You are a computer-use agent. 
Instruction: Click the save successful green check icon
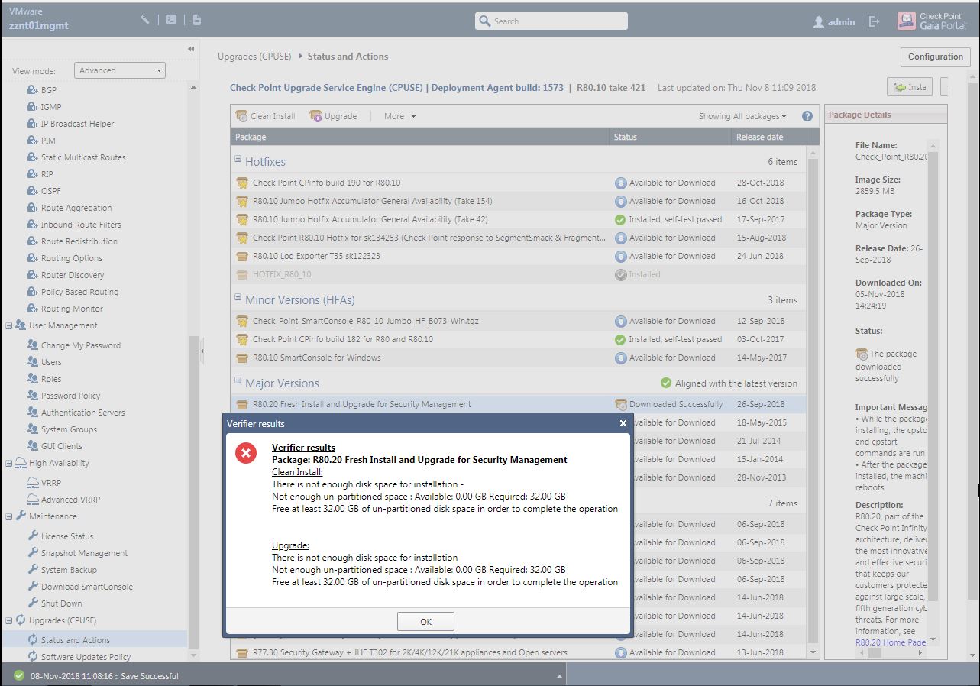(19, 676)
